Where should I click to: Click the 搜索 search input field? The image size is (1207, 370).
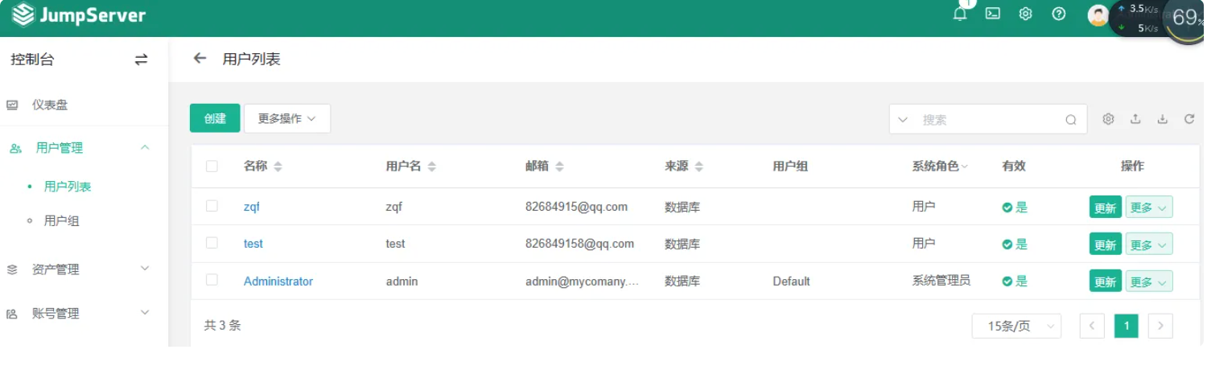pyautogui.click(x=990, y=119)
